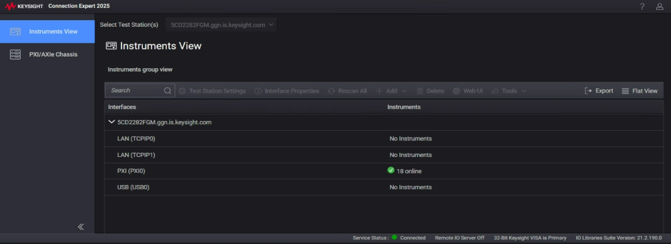Image resolution: width=671 pixels, height=244 pixels.
Task: Open Test Station Settings
Action: tap(212, 91)
